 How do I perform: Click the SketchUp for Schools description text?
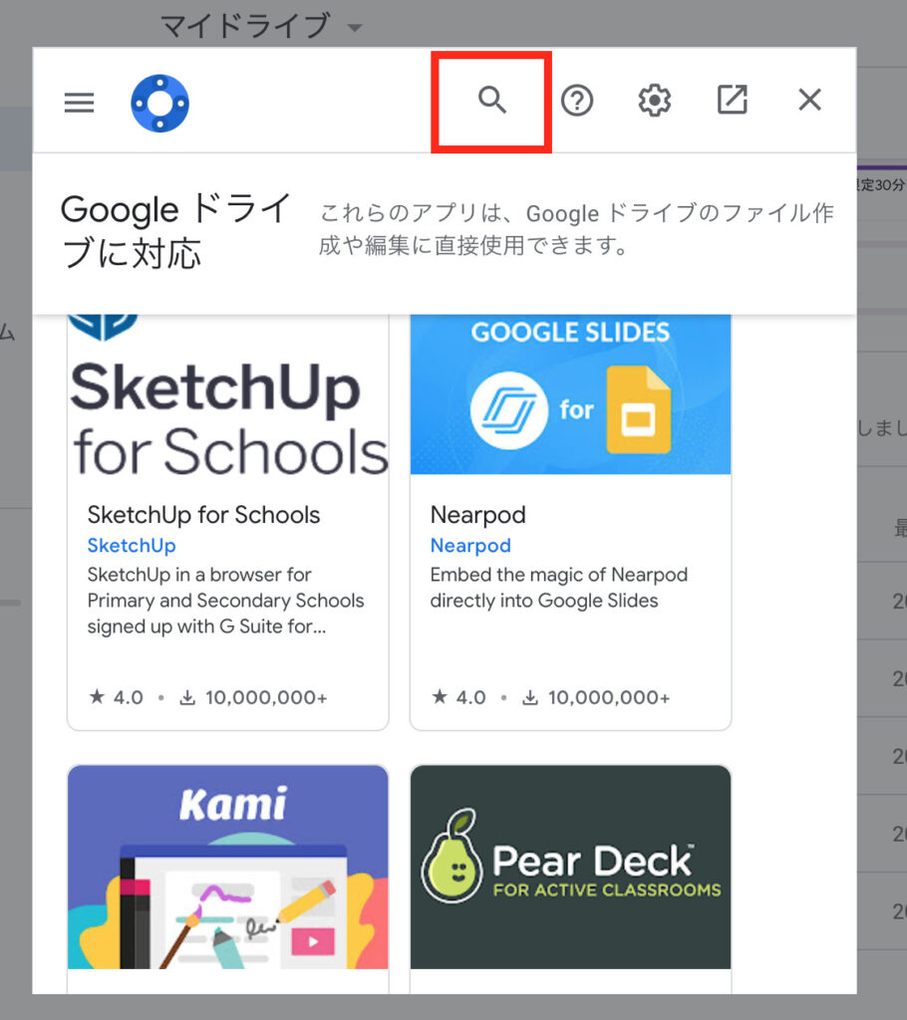click(x=226, y=601)
